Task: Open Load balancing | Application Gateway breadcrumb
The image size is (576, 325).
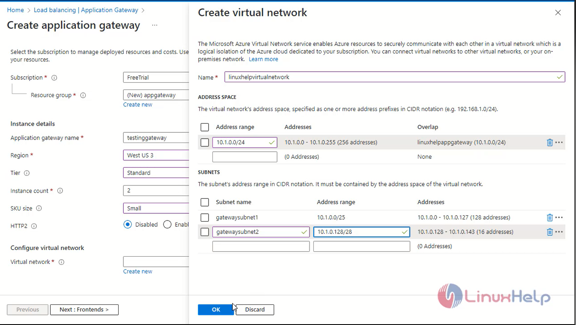Action: pyautogui.click(x=86, y=10)
